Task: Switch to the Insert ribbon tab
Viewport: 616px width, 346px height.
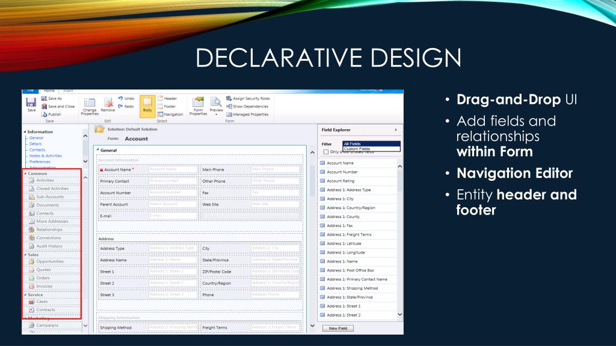Action: pyautogui.click(x=68, y=91)
